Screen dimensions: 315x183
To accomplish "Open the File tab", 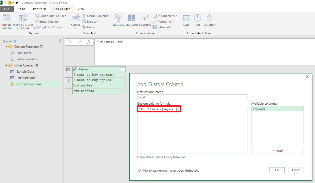I will click(7, 9).
